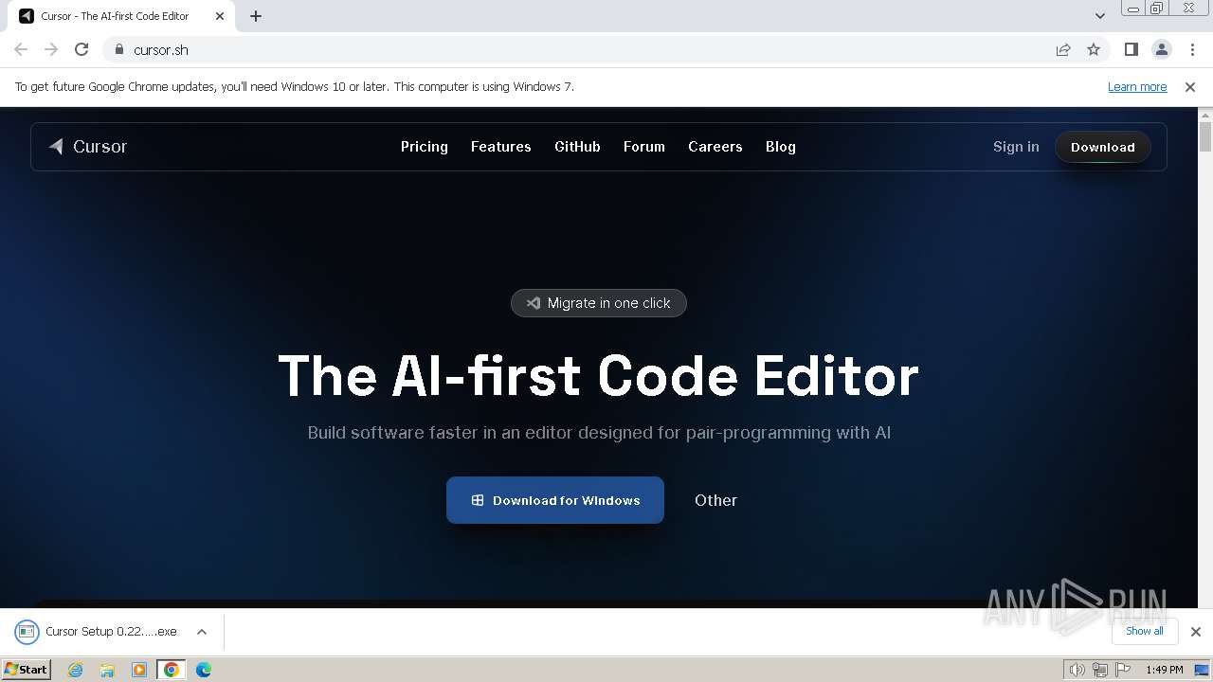The height and width of the screenshot is (682, 1213).
Task: Open the Forum link
Action: 644,147
